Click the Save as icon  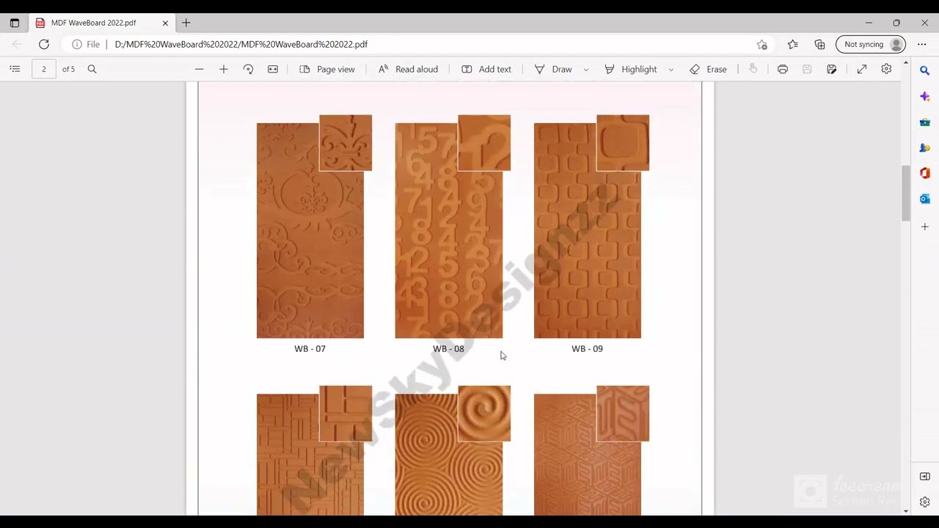[831, 69]
